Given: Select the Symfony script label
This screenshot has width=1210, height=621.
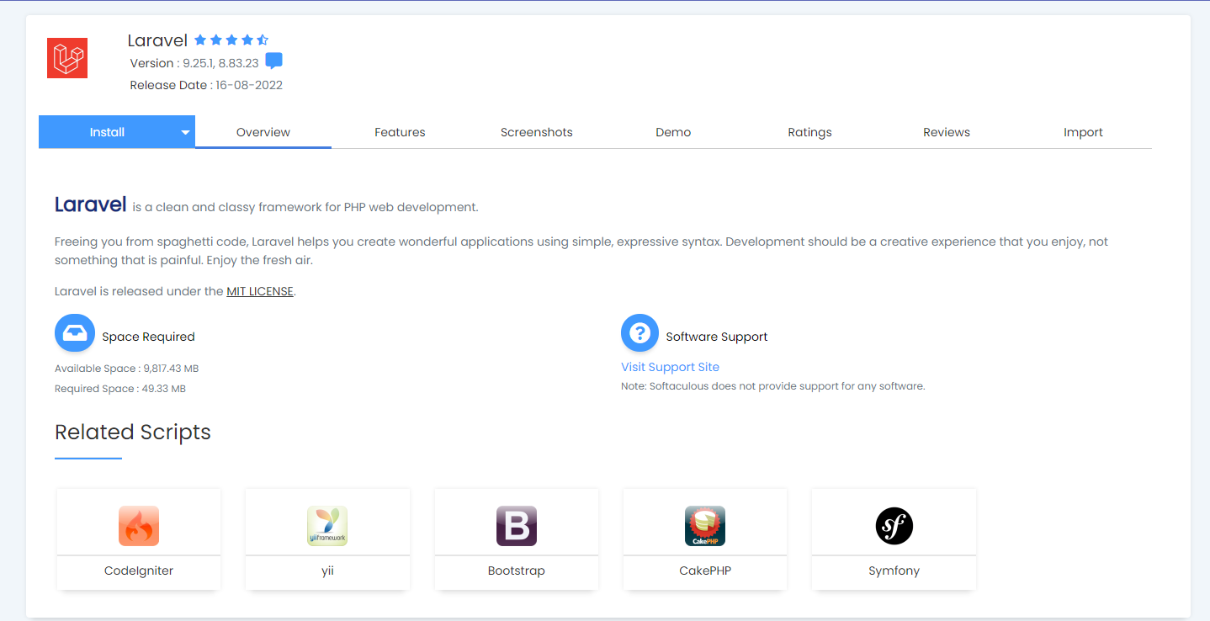Looking at the screenshot, I should [894, 571].
